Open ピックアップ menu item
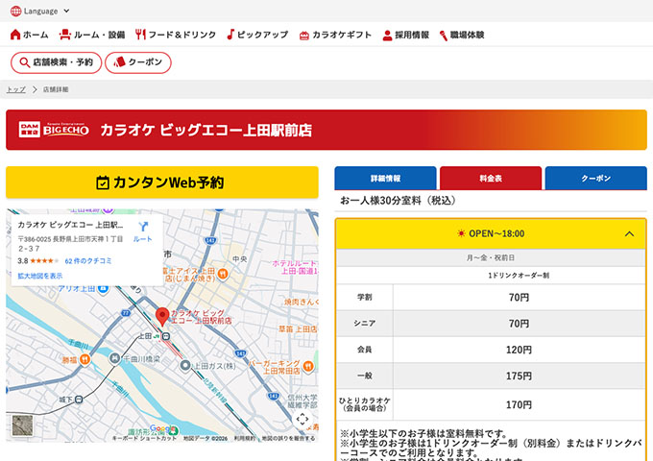This screenshot has height=461, width=653. click(x=257, y=35)
